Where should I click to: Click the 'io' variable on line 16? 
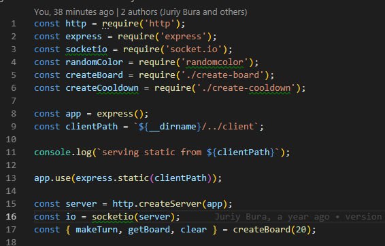(71, 217)
